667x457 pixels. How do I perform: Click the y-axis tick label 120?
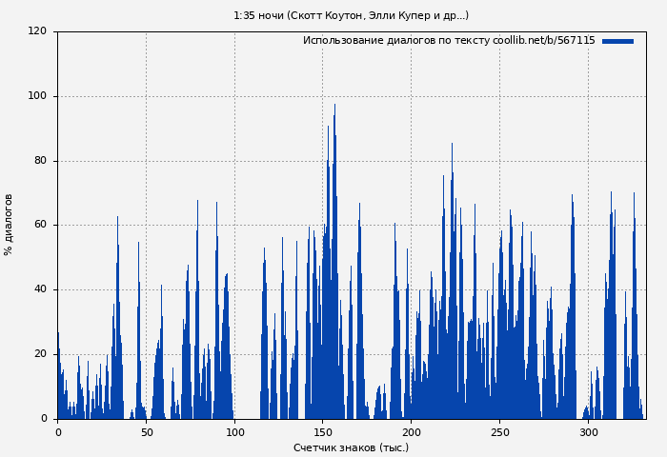click(x=37, y=31)
